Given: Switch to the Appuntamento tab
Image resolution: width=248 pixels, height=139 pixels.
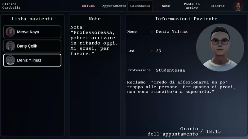Looking at the screenshot, I should [x=114, y=6].
